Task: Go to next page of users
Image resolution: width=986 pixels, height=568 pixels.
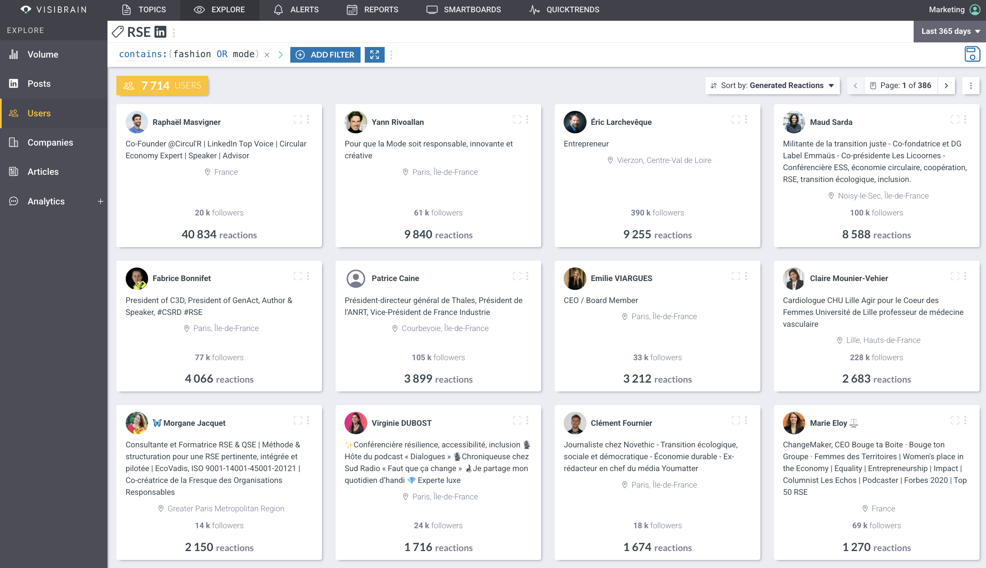Action: [x=946, y=85]
